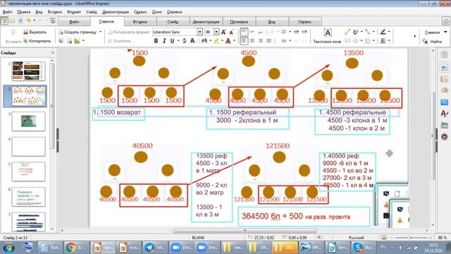Center align text
The width and height of the screenshot is (451, 254).
click(x=252, y=41)
